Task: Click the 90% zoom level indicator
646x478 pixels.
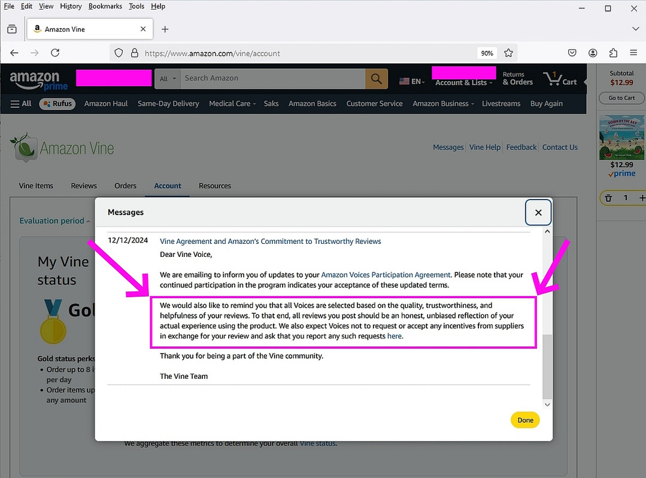Action: pyautogui.click(x=487, y=53)
